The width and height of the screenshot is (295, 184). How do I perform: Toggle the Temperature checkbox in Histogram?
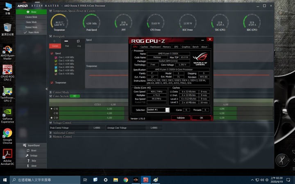(x=52, y=83)
